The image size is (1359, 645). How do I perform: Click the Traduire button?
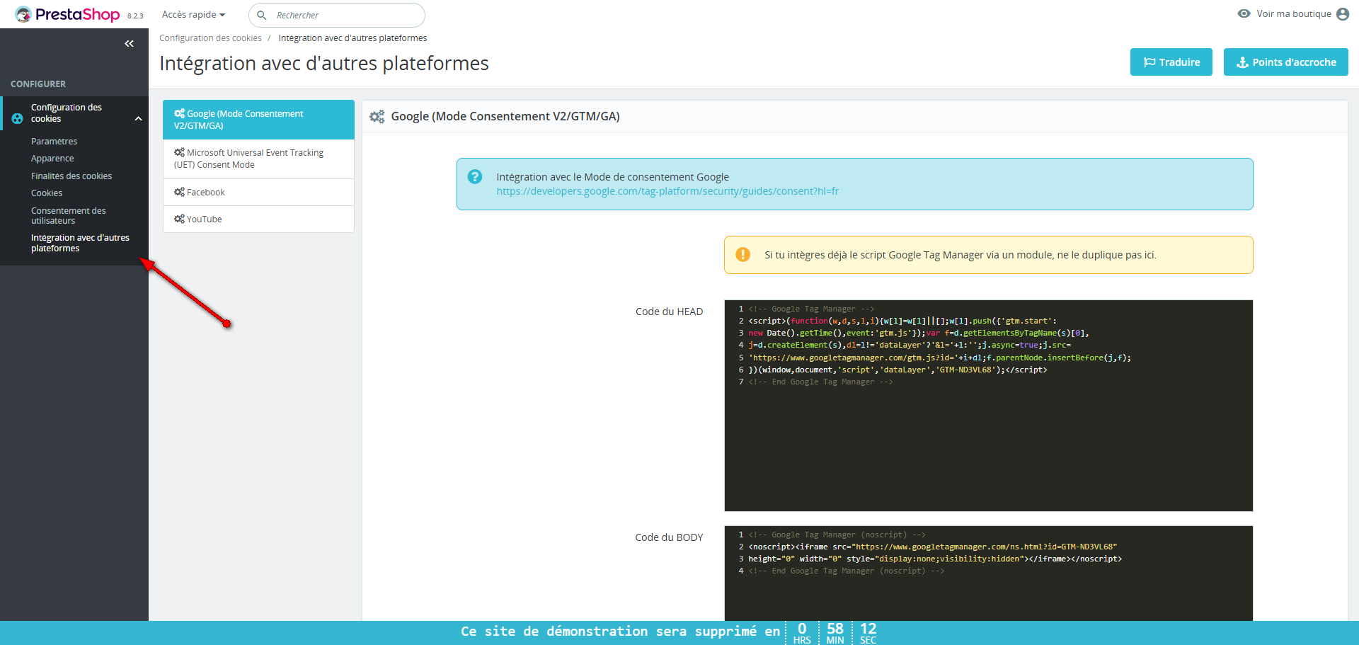click(1171, 62)
